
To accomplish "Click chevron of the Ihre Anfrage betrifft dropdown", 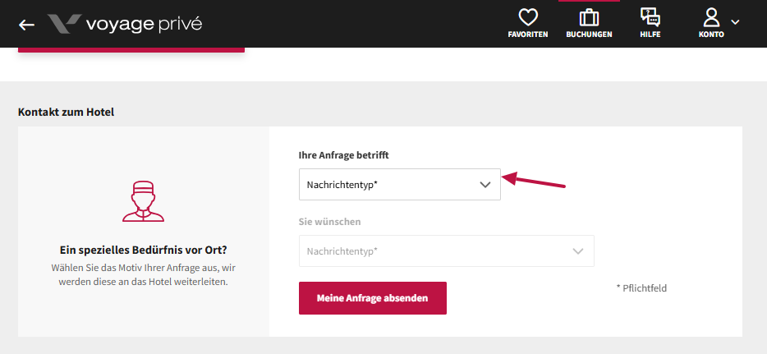I will (485, 185).
